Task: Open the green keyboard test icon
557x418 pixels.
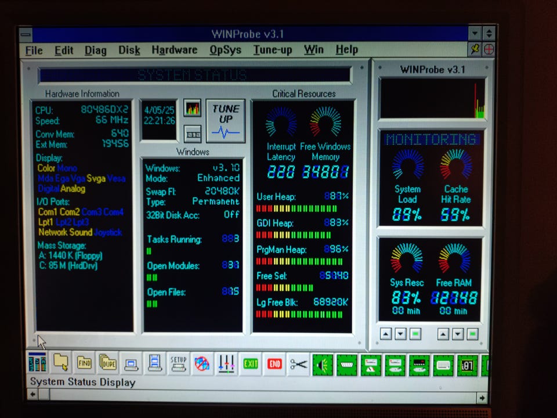Action: (443, 365)
